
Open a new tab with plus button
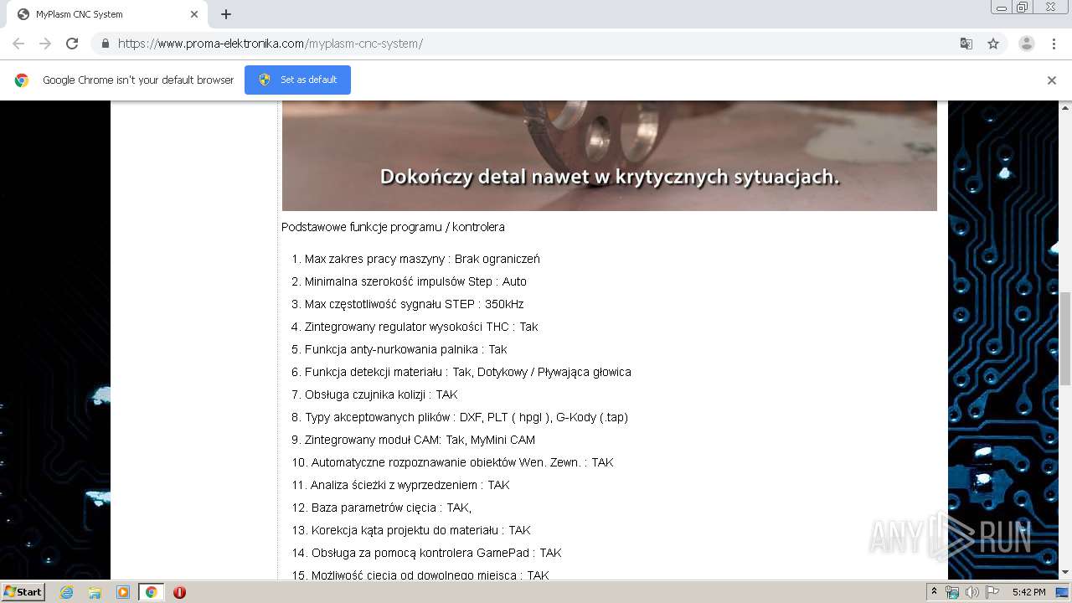(x=226, y=14)
